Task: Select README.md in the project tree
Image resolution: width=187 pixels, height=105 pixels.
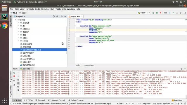Action: click(29, 65)
